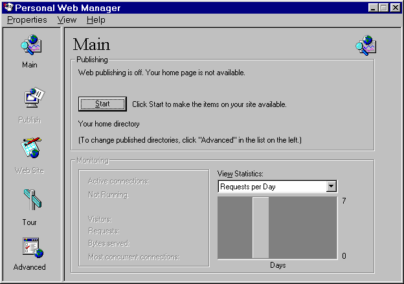The image size is (404, 284).
Task: Open the Help menu
Action: (x=96, y=20)
